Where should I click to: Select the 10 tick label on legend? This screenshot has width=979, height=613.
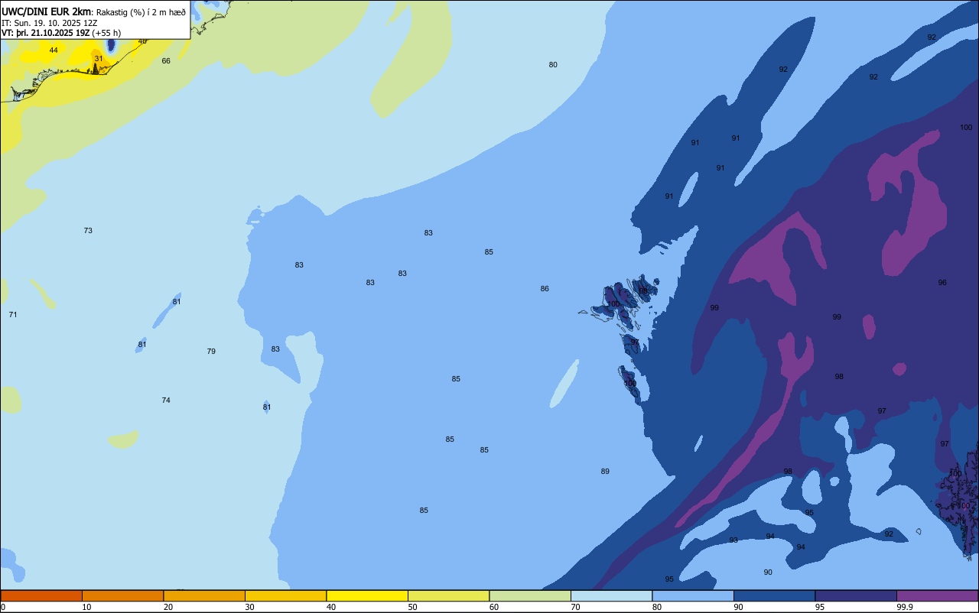tap(86, 607)
